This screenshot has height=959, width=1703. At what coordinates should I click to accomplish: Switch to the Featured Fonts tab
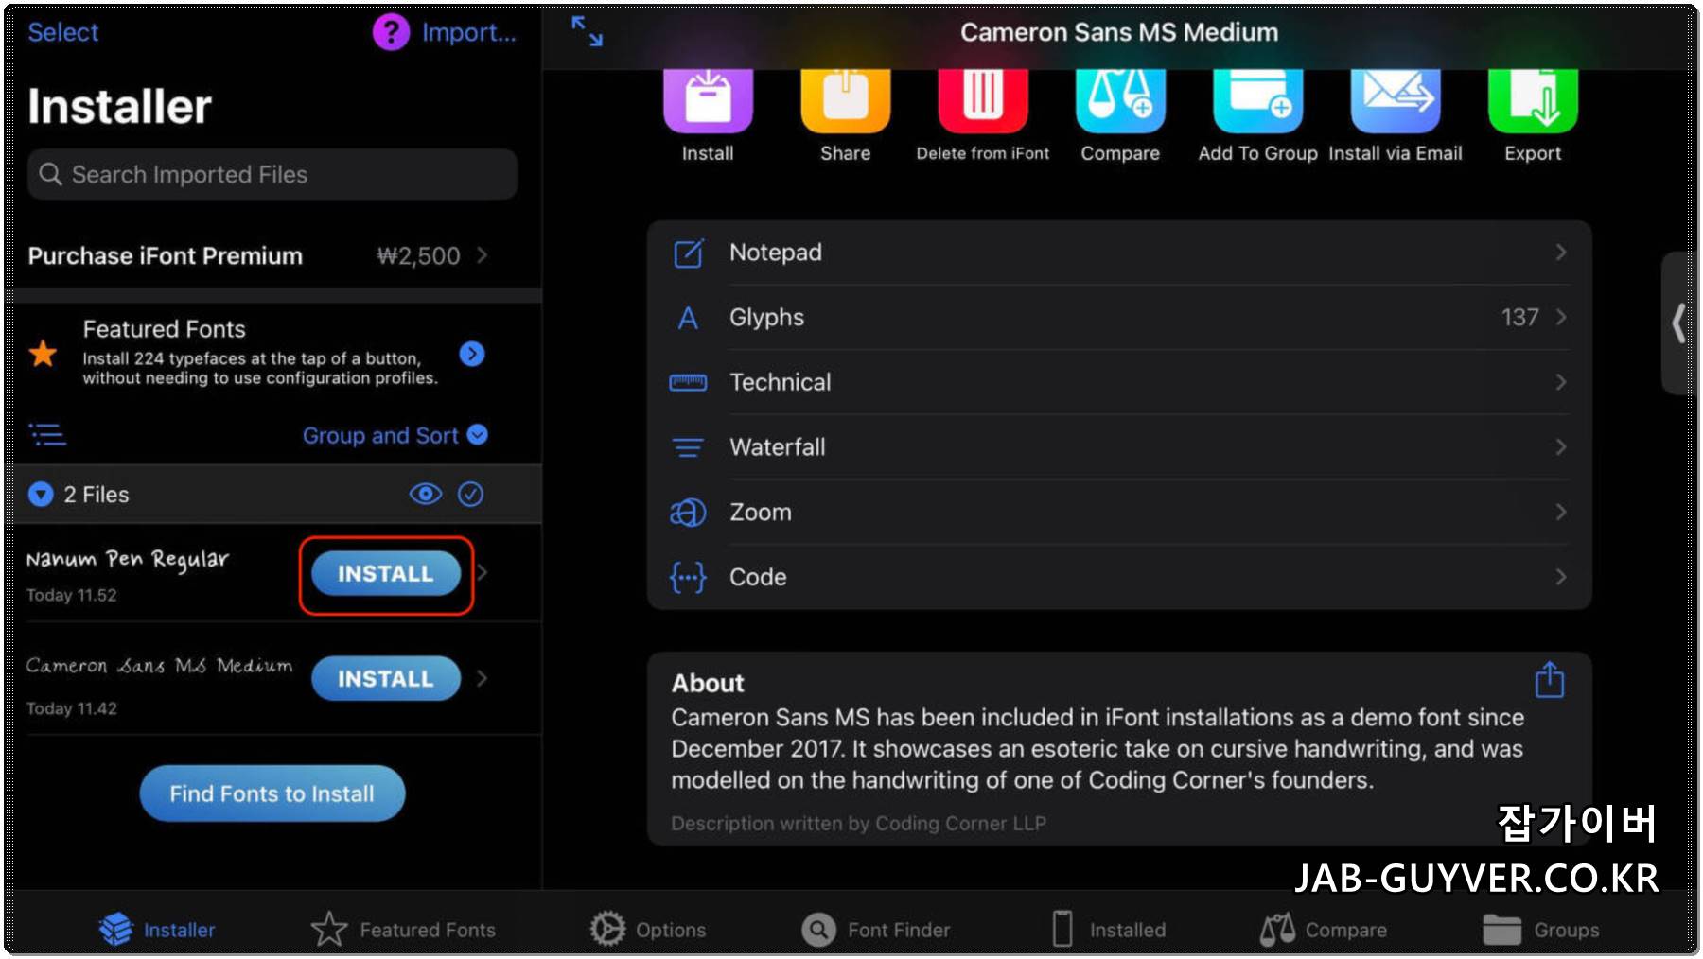pos(404,929)
